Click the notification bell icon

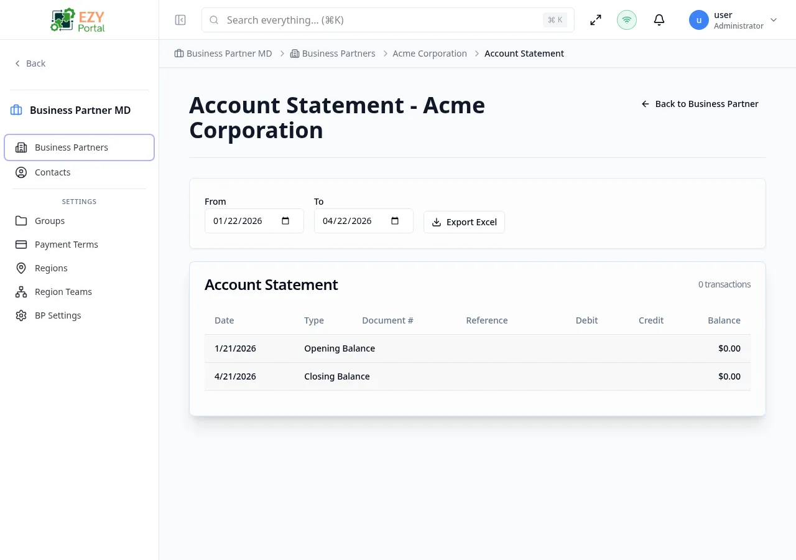pos(659,20)
